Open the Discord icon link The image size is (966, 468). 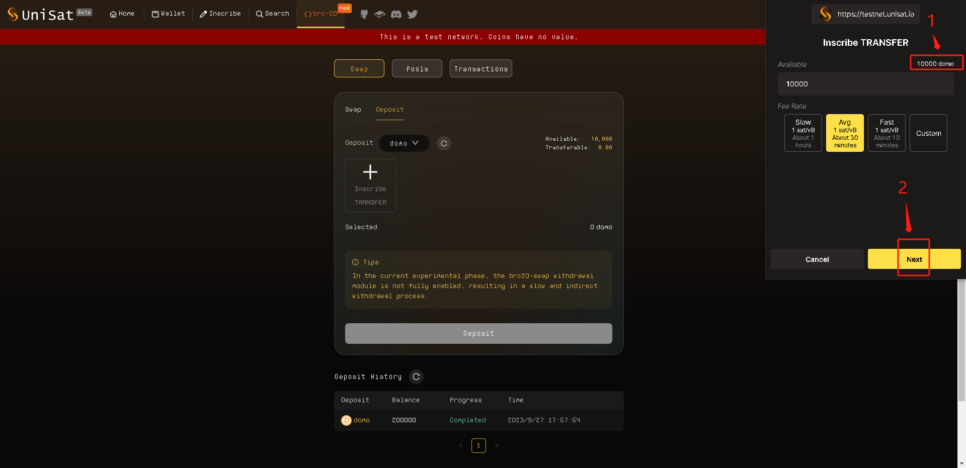(x=396, y=14)
